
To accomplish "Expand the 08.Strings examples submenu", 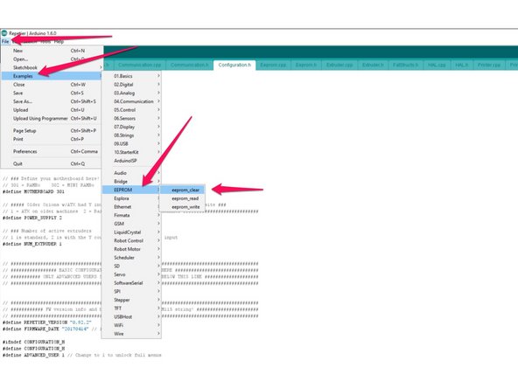I will tap(131, 135).
